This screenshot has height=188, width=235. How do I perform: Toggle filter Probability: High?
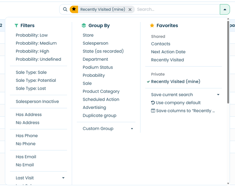click(33, 51)
